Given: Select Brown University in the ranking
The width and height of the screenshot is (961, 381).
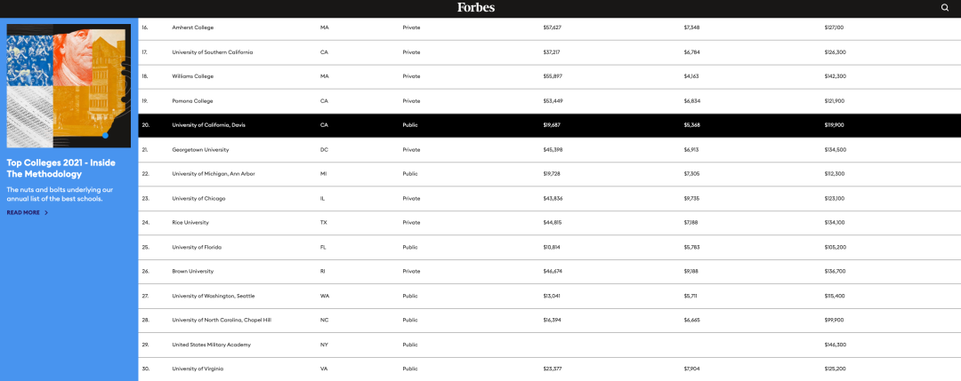Looking at the screenshot, I should tap(550, 272).
